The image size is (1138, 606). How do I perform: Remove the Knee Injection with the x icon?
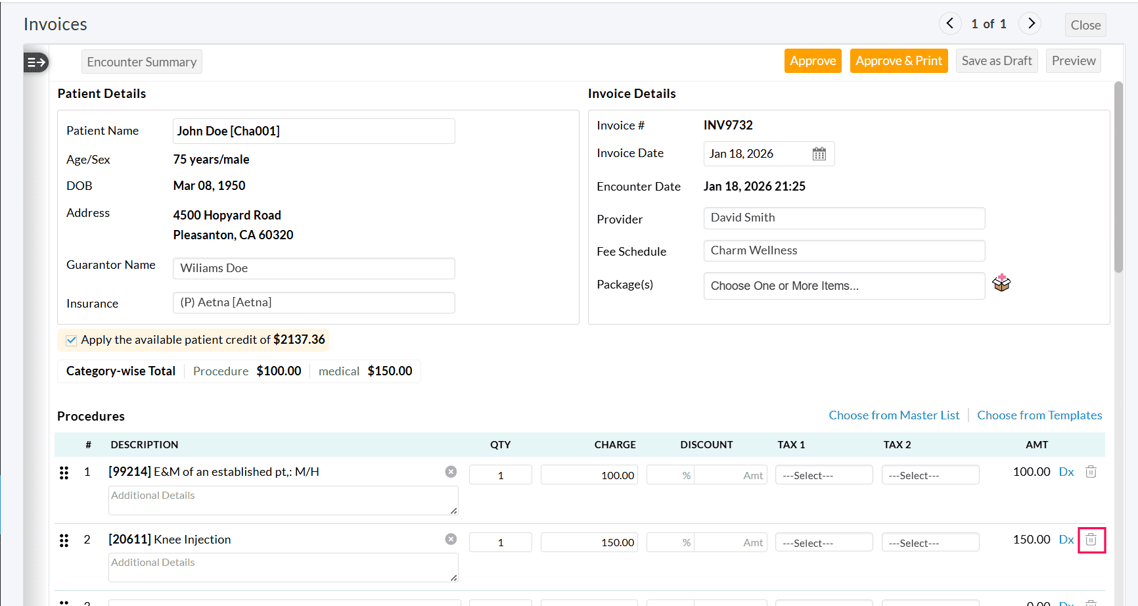[451, 538]
